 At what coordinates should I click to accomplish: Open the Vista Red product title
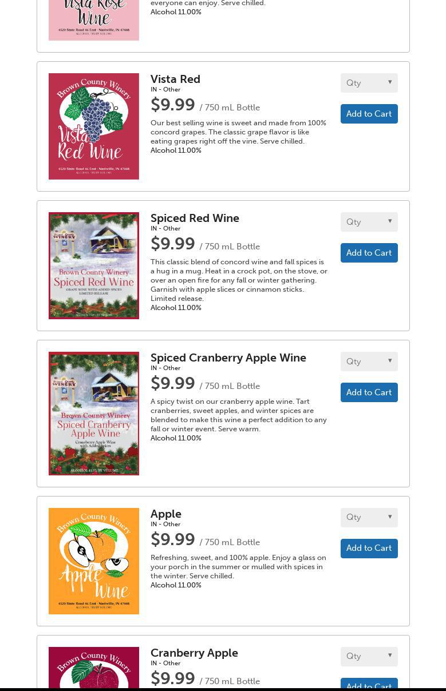pos(175,79)
